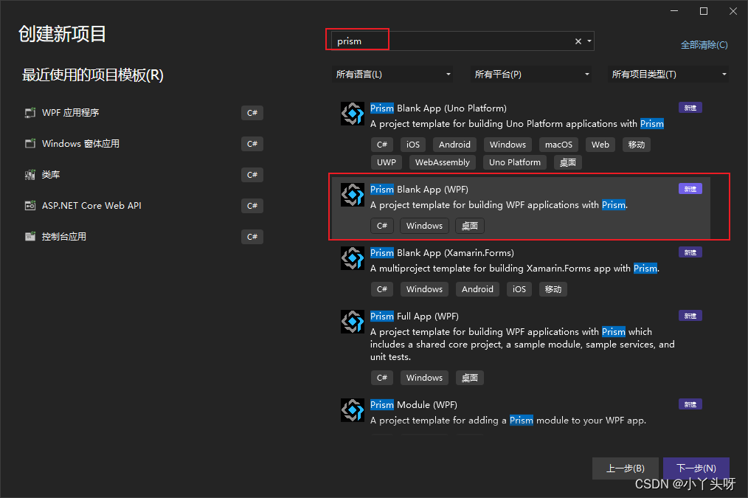Viewport: 748px width, 498px height.
Task: Maximize the 创建新项目 window
Action: coord(704,12)
